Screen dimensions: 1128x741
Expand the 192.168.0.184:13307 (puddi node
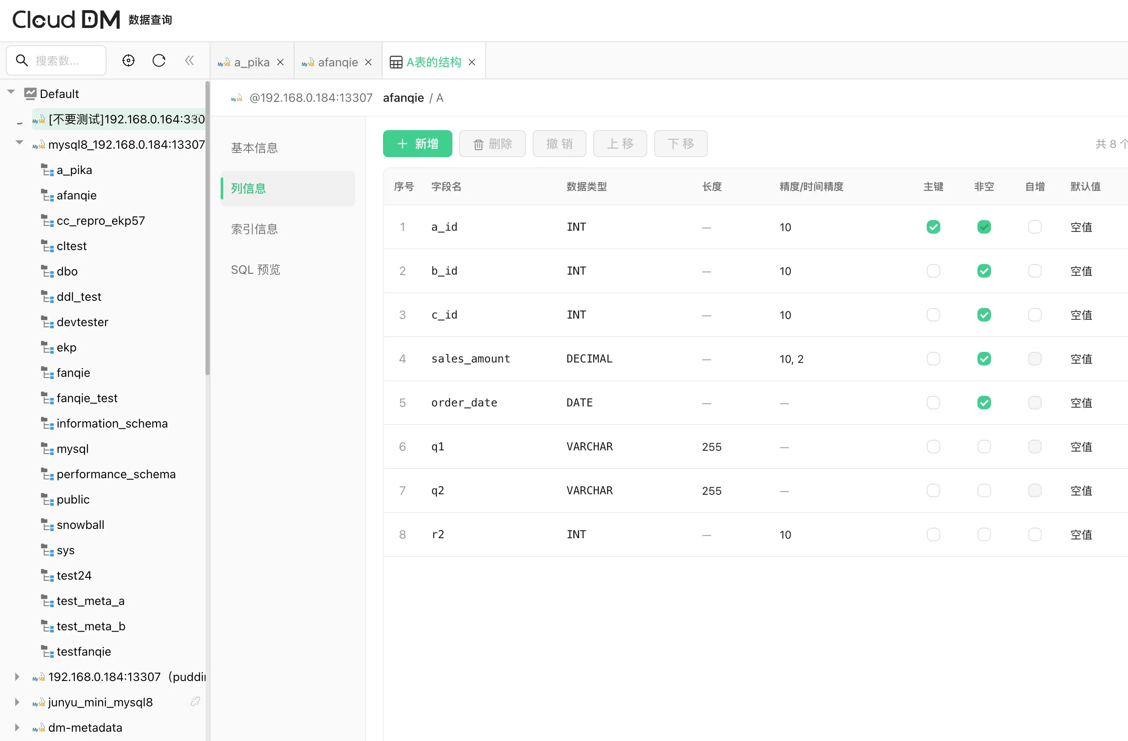[x=17, y=677]
